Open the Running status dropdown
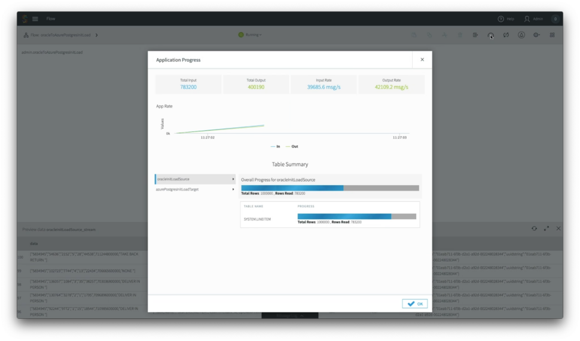 pyautogui.click(x=250, y=35)
